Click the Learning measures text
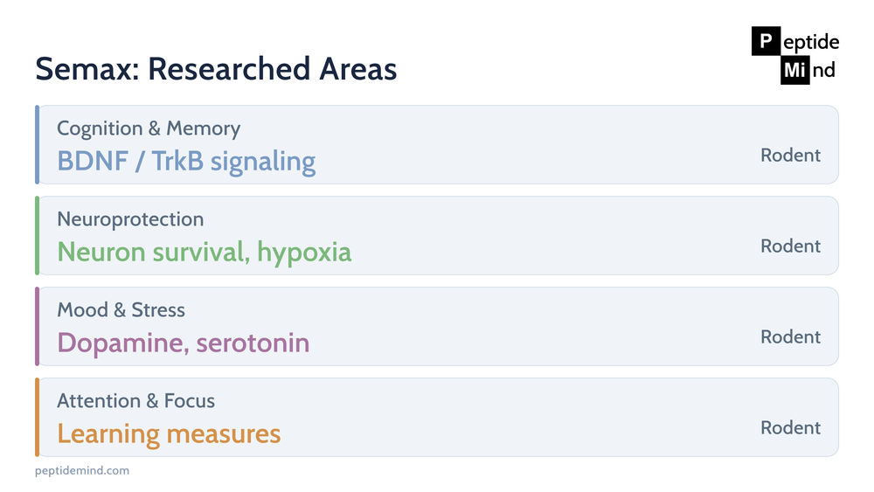This screenshot has height=492, width=874. tap(169, 434)
